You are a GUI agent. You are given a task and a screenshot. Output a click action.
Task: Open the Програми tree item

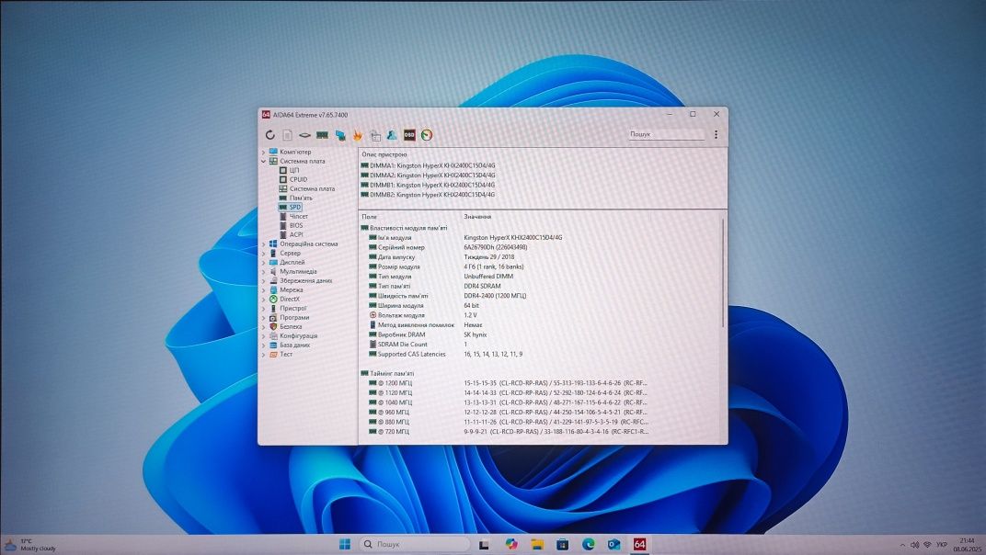coord(289,317)
